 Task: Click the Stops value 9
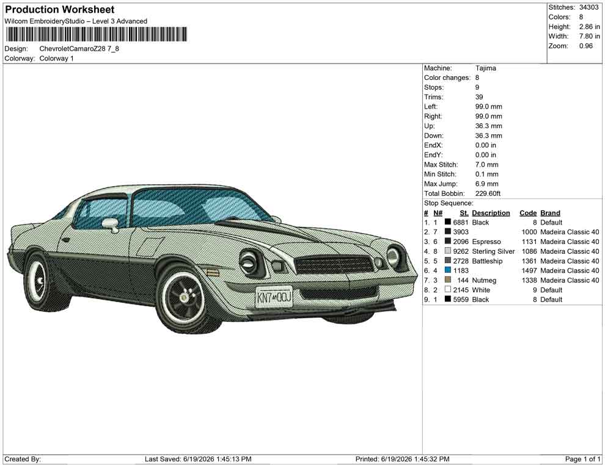[477, 87]
